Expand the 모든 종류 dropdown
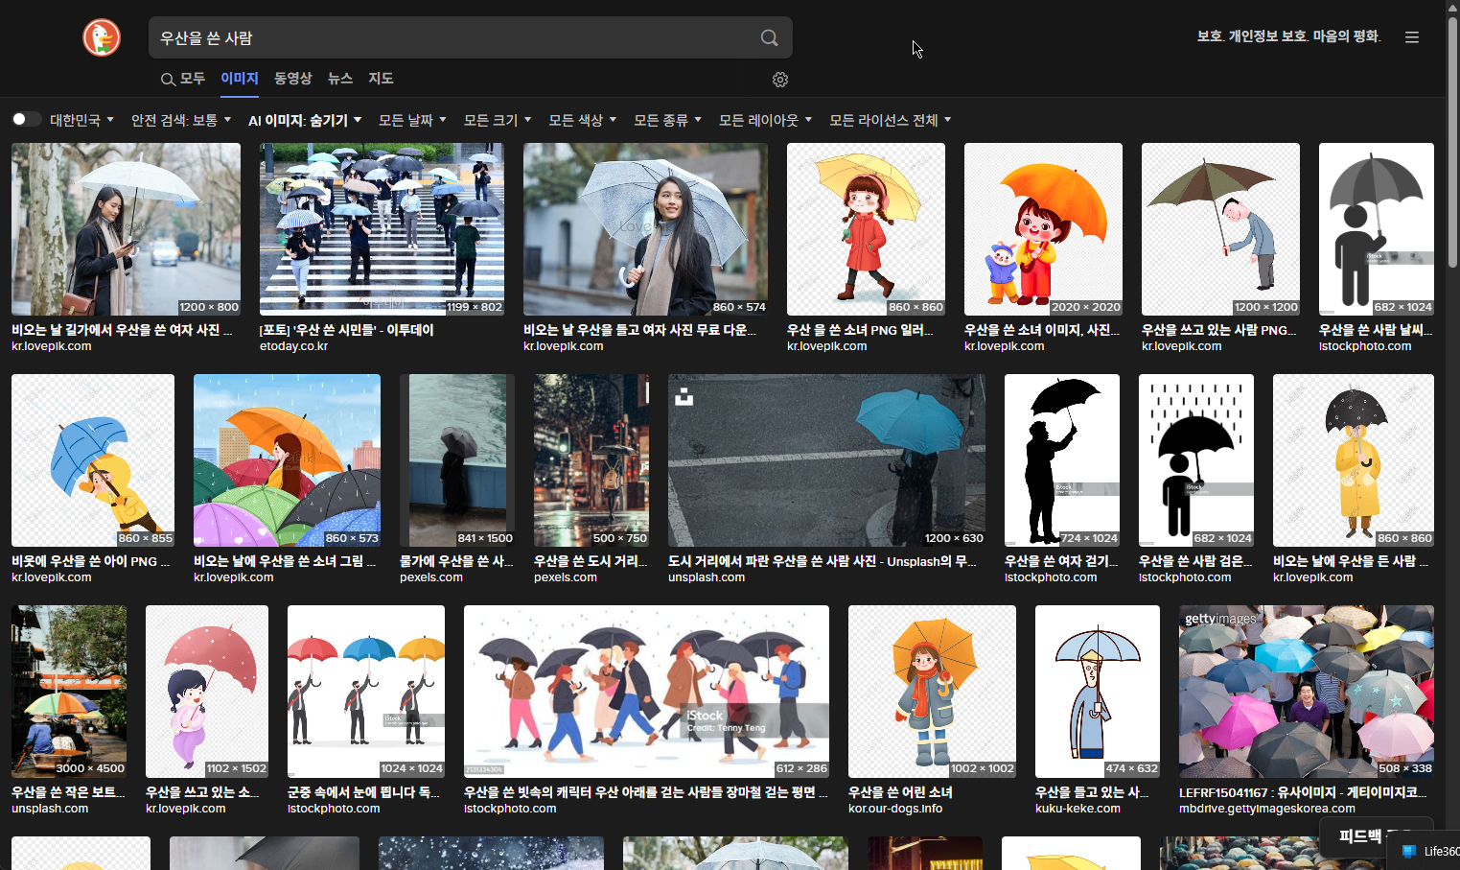Viewport: 1460px width, 870px height. pyautogui.click(x=666, y=119)
